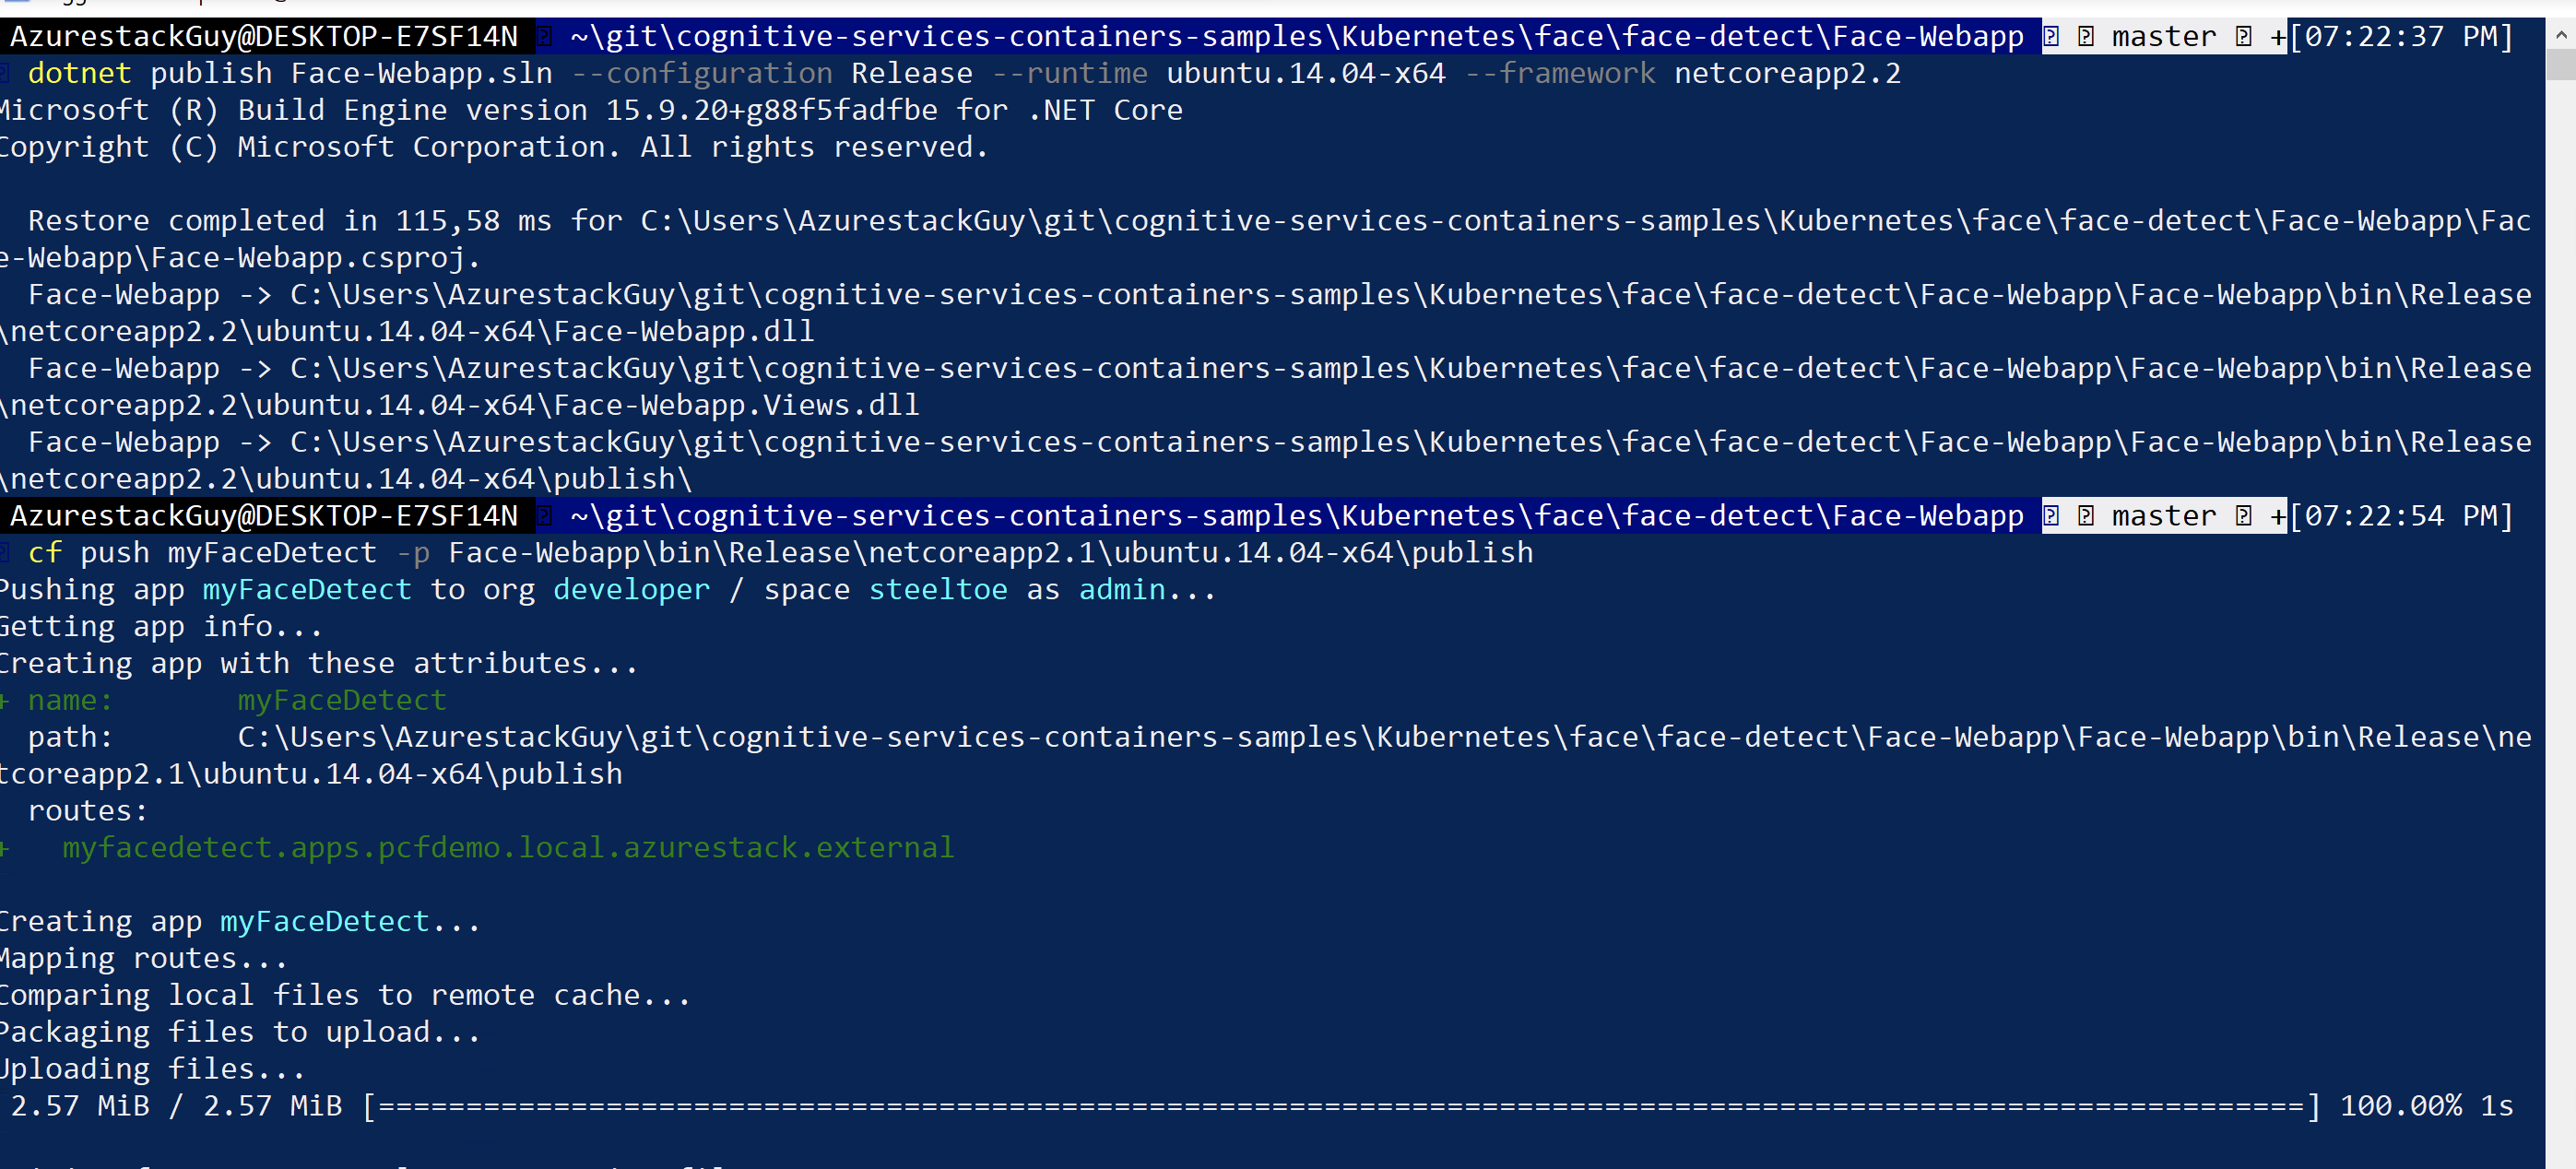2576x1169 pixels.
Task: Click the '100.00%' upload percentage
Action: [2400, 1106]
